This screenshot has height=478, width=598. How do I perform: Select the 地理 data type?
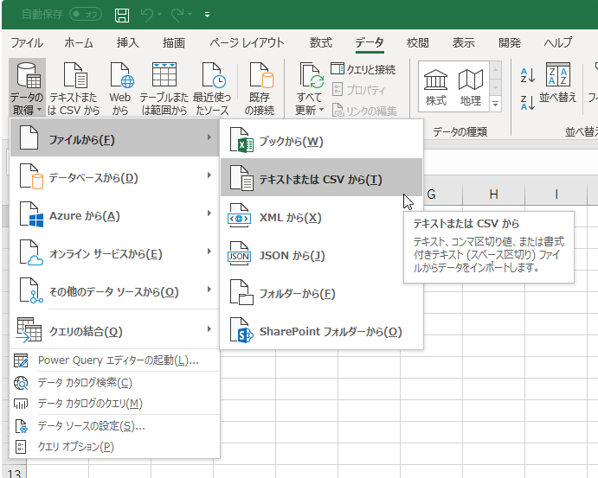(x=471, y=88)
